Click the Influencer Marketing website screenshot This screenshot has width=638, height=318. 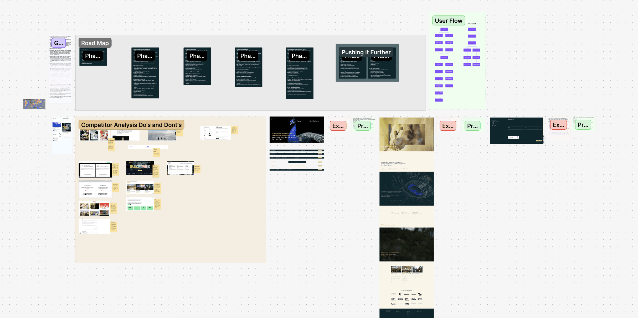pyautogui.click(x=140, y=168)
